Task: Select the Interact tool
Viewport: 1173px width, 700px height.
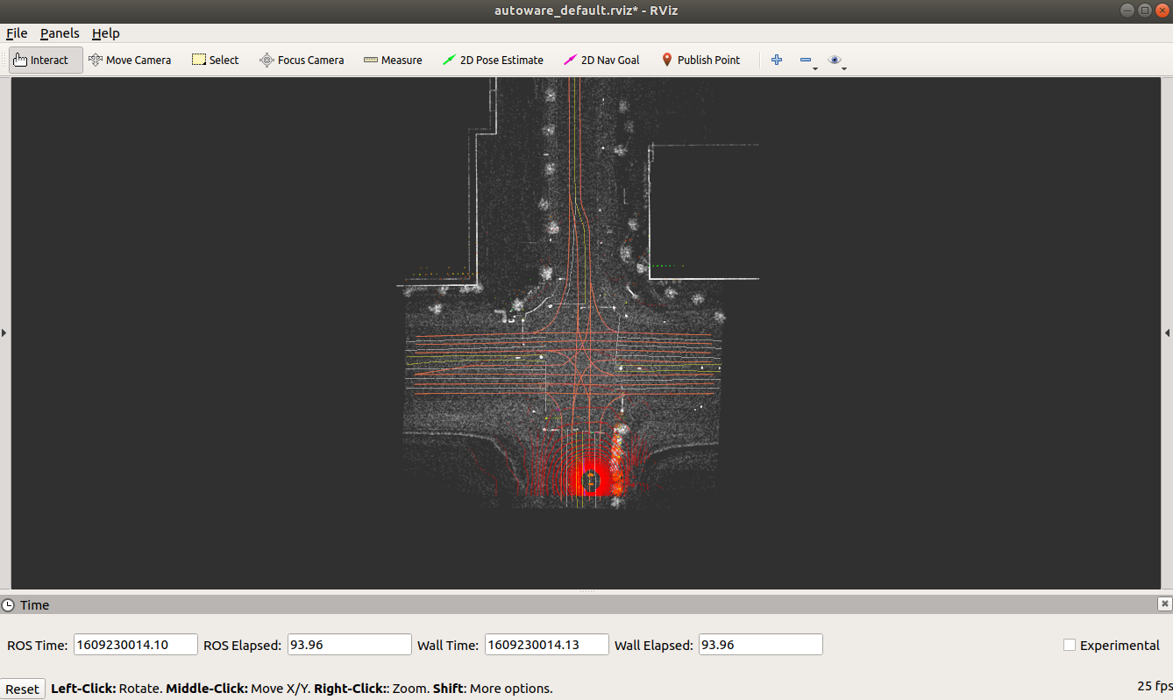Action: (x=42, y=60)
